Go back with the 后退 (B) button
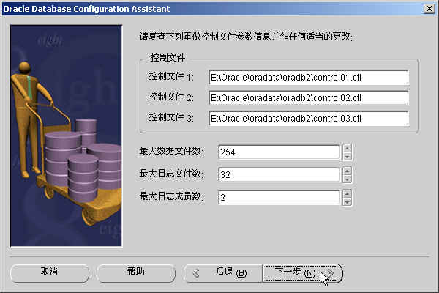This screenshot has width=439, height=293. (x=223, y=273)
